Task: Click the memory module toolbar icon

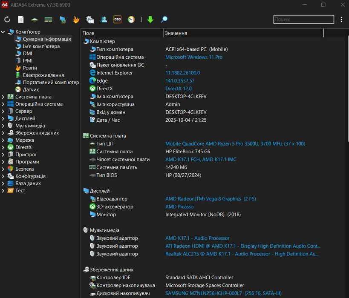Action: pyautogui.click(x=48, y=20)
